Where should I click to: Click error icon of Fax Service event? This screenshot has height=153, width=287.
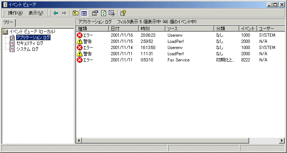[x=80, y=60]
